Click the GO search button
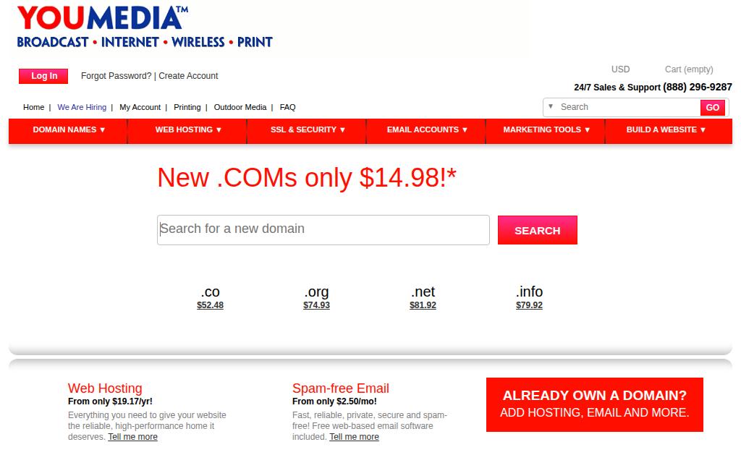The width and height of the screenshot is (741, 455). tap(712, 108)
